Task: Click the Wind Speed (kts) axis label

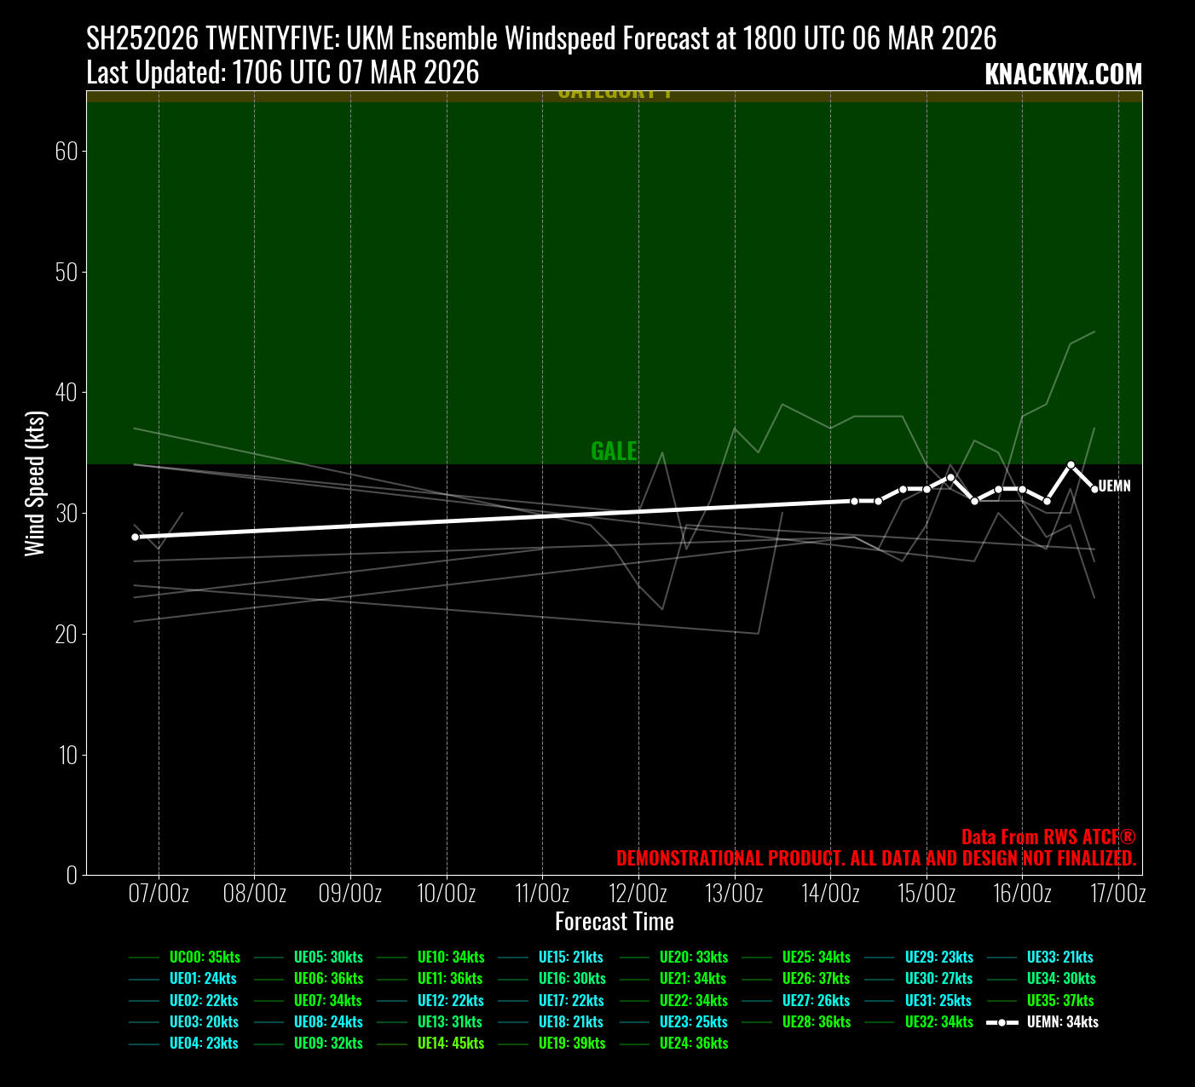Action: (34, 483)
